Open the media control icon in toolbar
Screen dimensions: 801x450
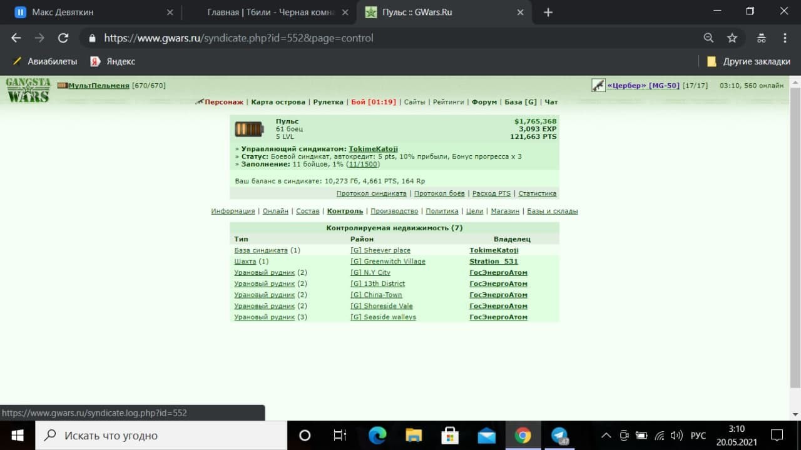pyautogui.click(x=761, y=38)
